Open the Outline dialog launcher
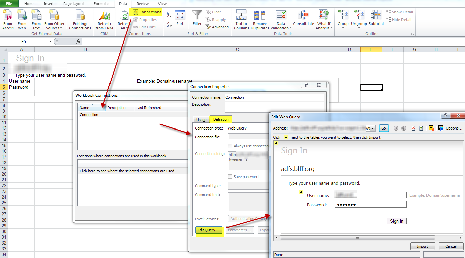Viewport: 465px width, 258px height. coord(412,34)
